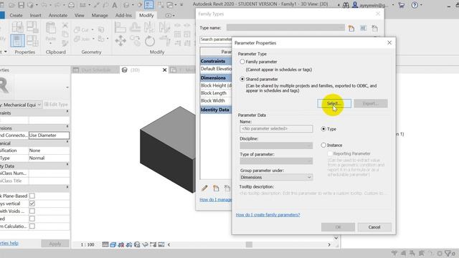Viewport: 459px width, 258px height.
Task: Toggle the Calculation checkbox in Properties palette
Action: point(32,226)
